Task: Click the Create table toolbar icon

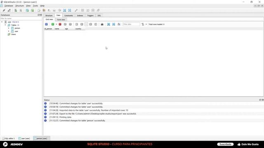Action: coord(27,10)
